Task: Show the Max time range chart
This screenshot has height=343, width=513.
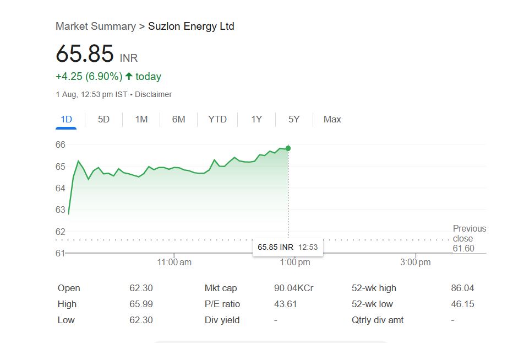Action: pyautogui.click(x=332, y=120)
